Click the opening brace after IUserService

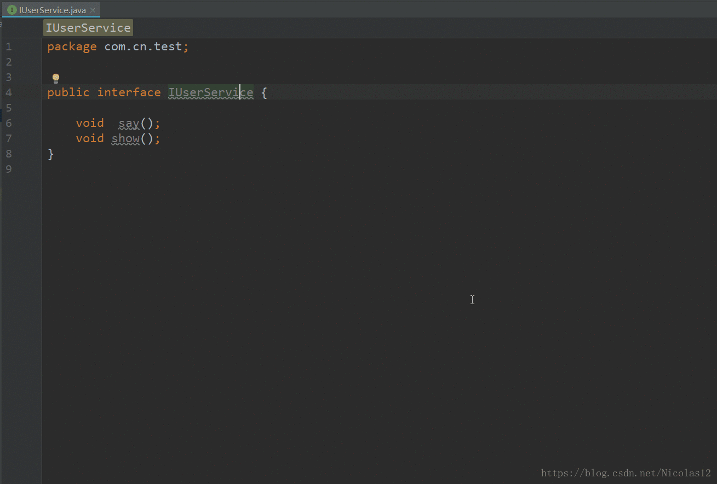tap(264, 92)
